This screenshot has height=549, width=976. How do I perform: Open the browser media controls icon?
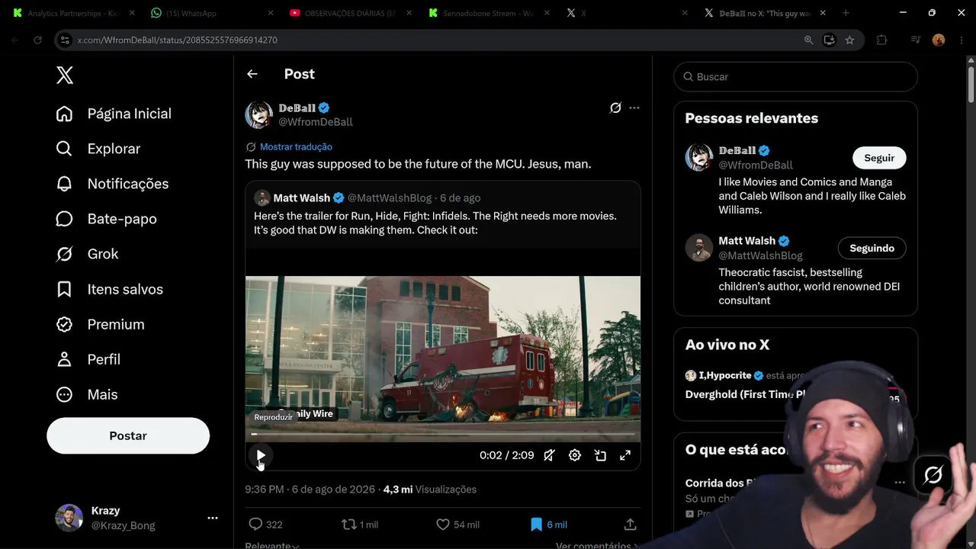point(916,40)
